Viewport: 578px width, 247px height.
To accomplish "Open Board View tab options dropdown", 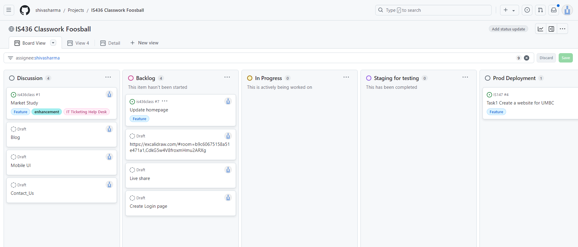I will tap(53, 43).
